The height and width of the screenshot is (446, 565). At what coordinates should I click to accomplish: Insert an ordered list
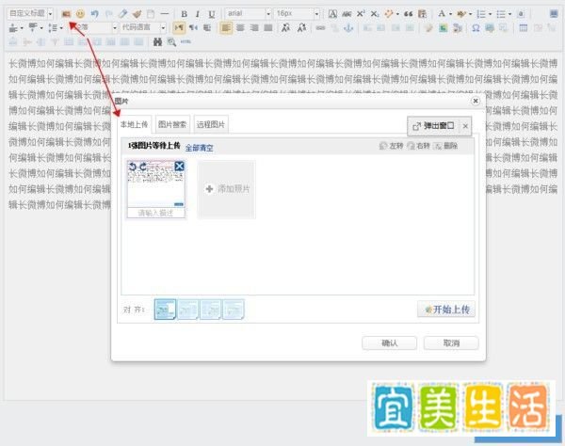tap(481, 14)
